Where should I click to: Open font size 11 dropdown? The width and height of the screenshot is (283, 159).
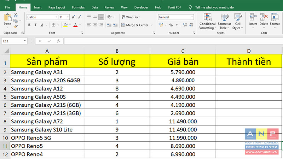pyautogui.click(x=68, y=17)
